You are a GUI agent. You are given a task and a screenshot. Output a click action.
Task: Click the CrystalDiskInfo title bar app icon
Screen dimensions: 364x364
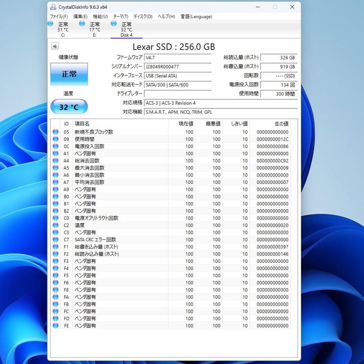pyautogui.click(x=53, y=7)
